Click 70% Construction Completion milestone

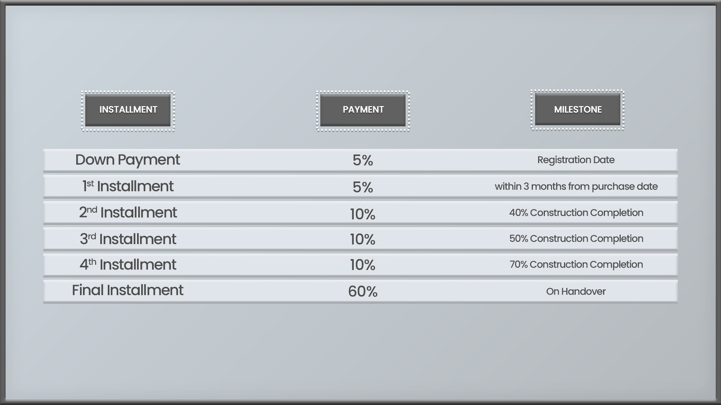click(576, 264)
